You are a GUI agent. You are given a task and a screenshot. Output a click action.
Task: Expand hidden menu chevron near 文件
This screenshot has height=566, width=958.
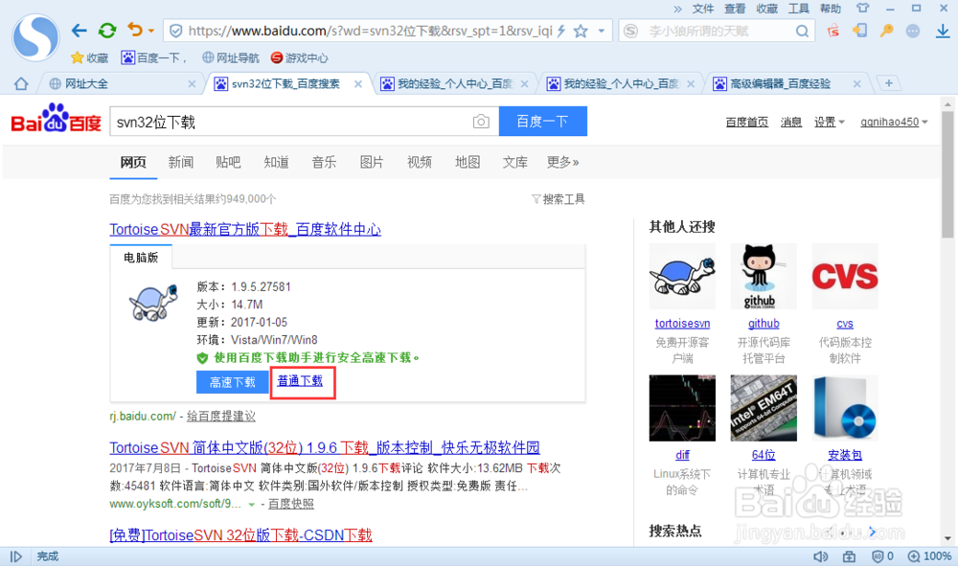click(677, 9)
